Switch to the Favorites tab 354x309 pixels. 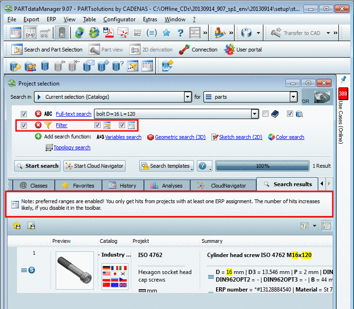(x=78, y=186)
